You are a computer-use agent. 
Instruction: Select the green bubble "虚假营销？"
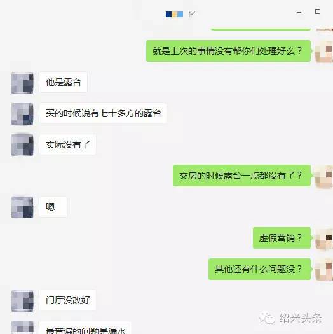(x=282, y=238)
